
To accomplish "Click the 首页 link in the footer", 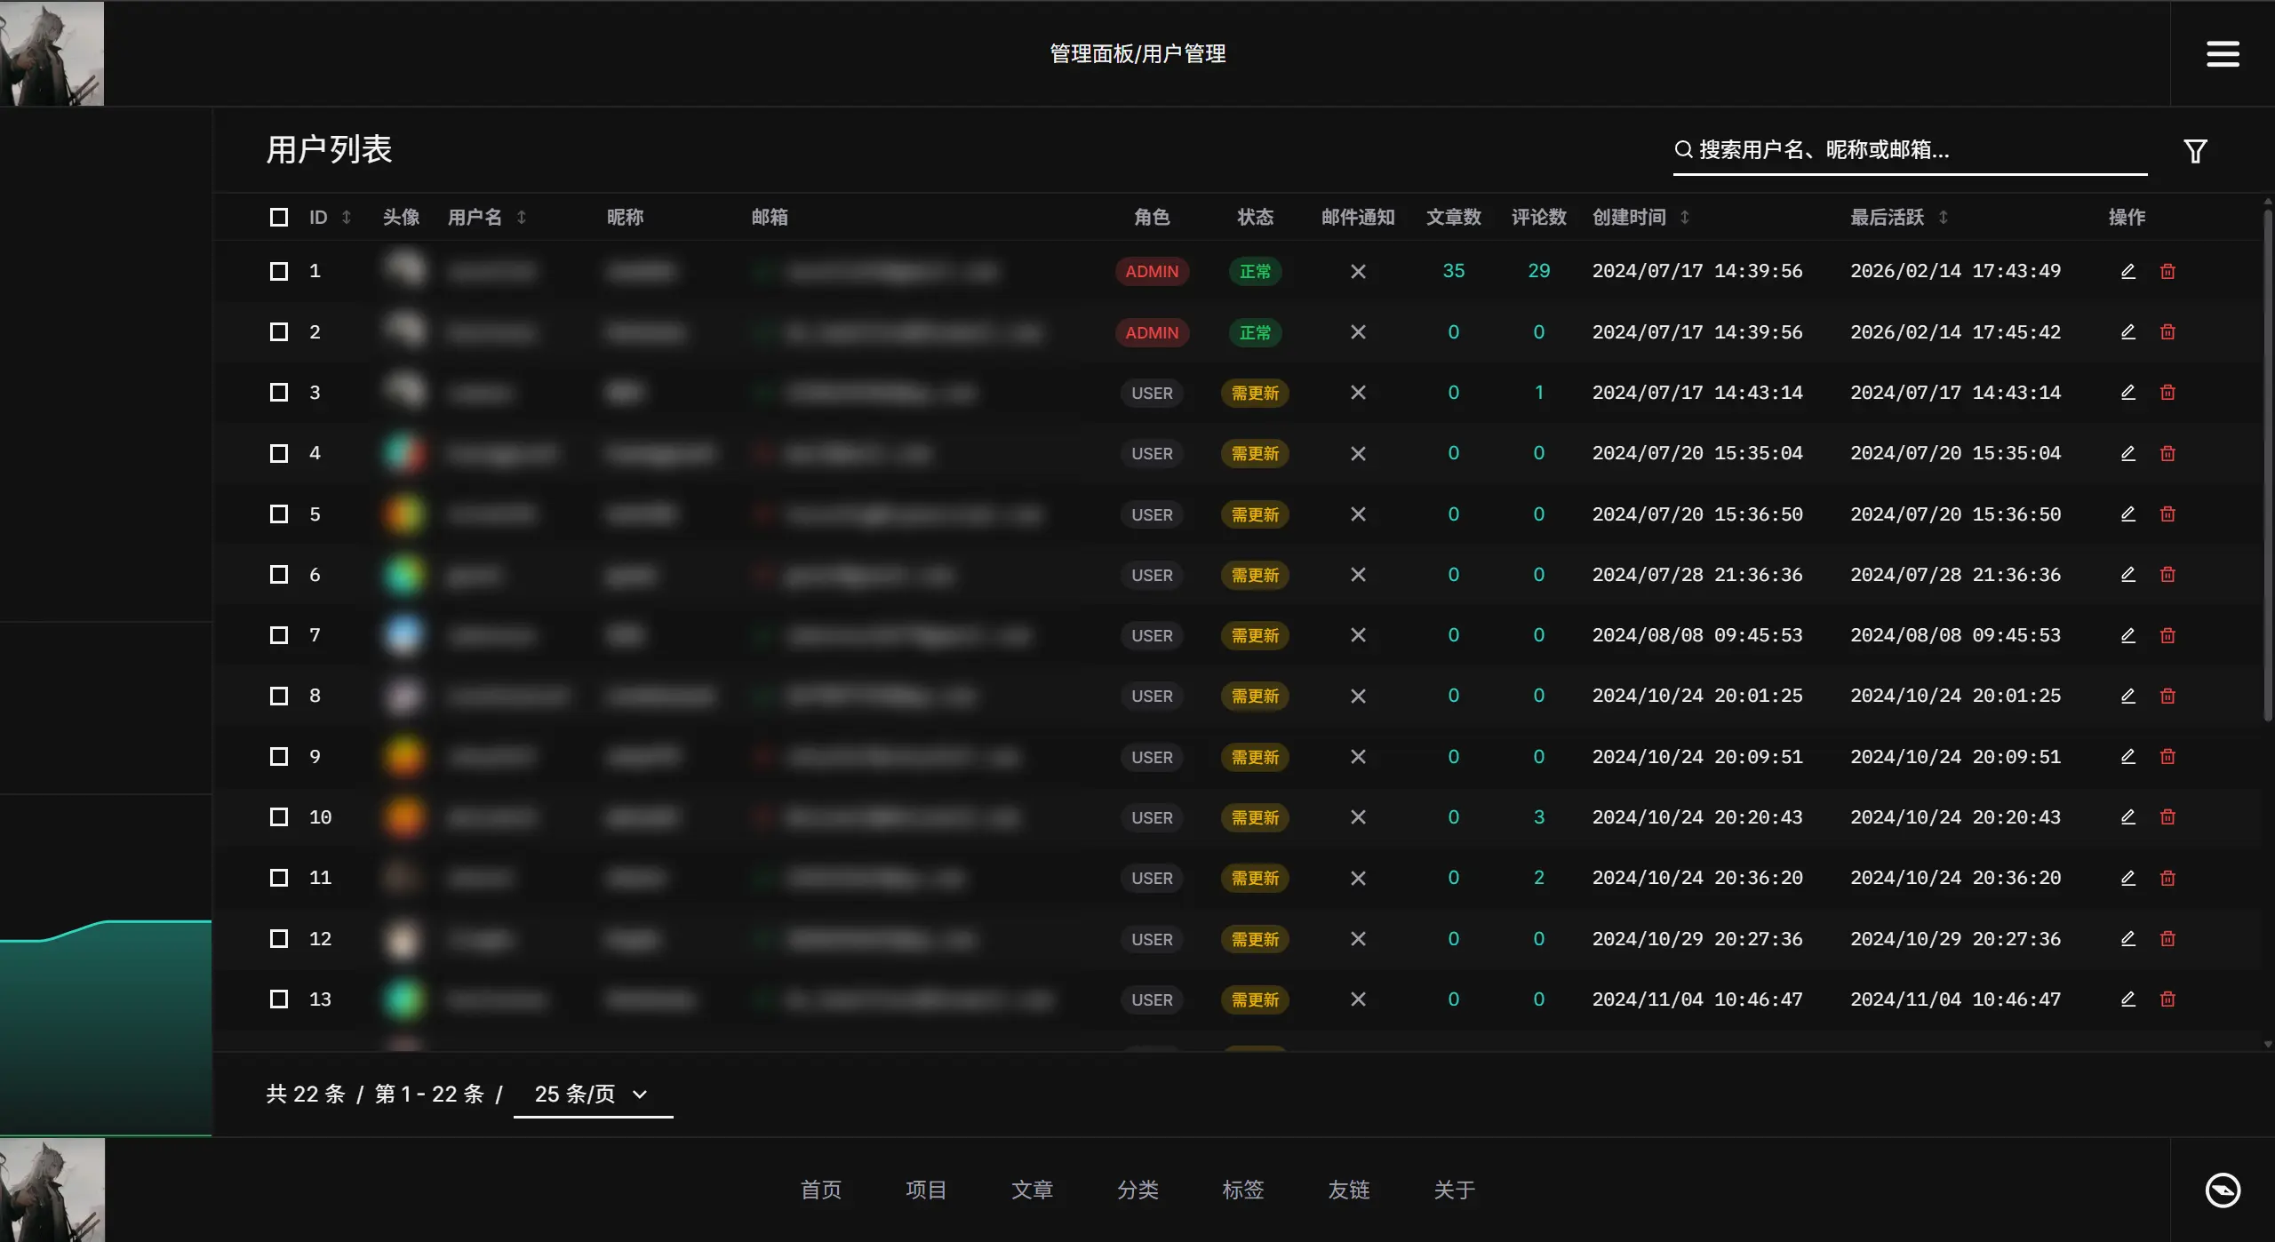I will coord(820,1190).
